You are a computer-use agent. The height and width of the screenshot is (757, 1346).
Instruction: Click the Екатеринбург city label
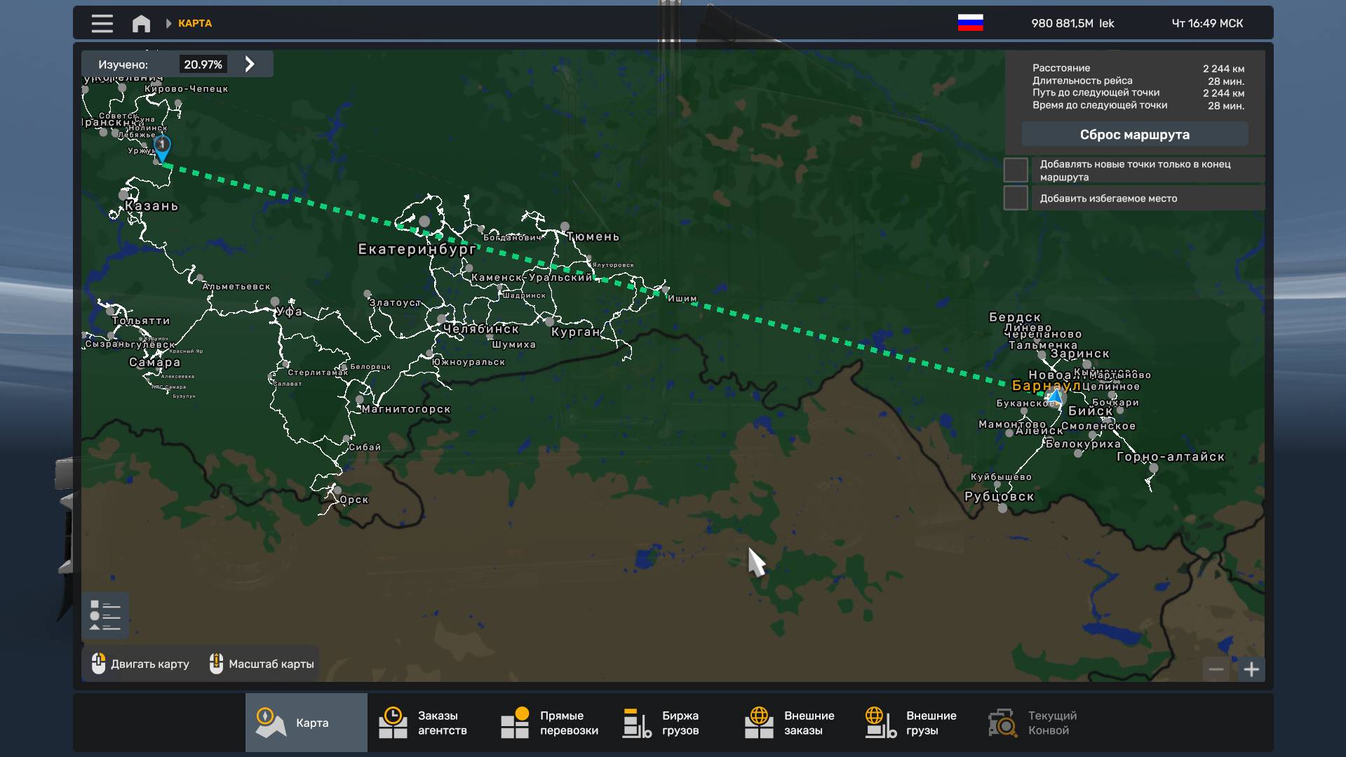417,249
